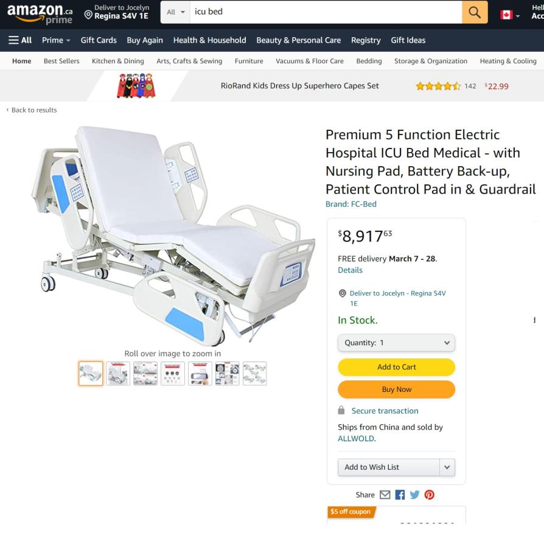Share product on Twitter bird icon
Viewport: 544px width, 538px height.
click(414, 495)
